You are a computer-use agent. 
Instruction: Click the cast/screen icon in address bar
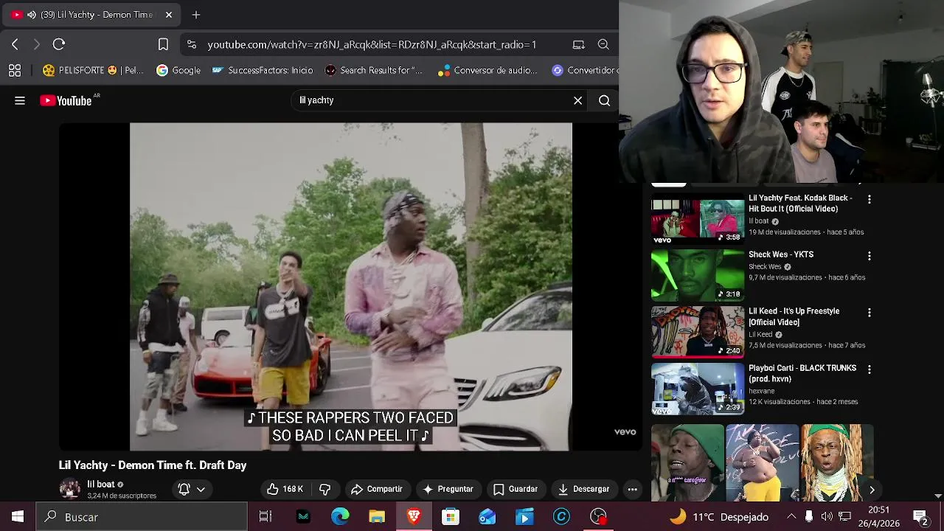pyautogui.click(x=579, y=44)
